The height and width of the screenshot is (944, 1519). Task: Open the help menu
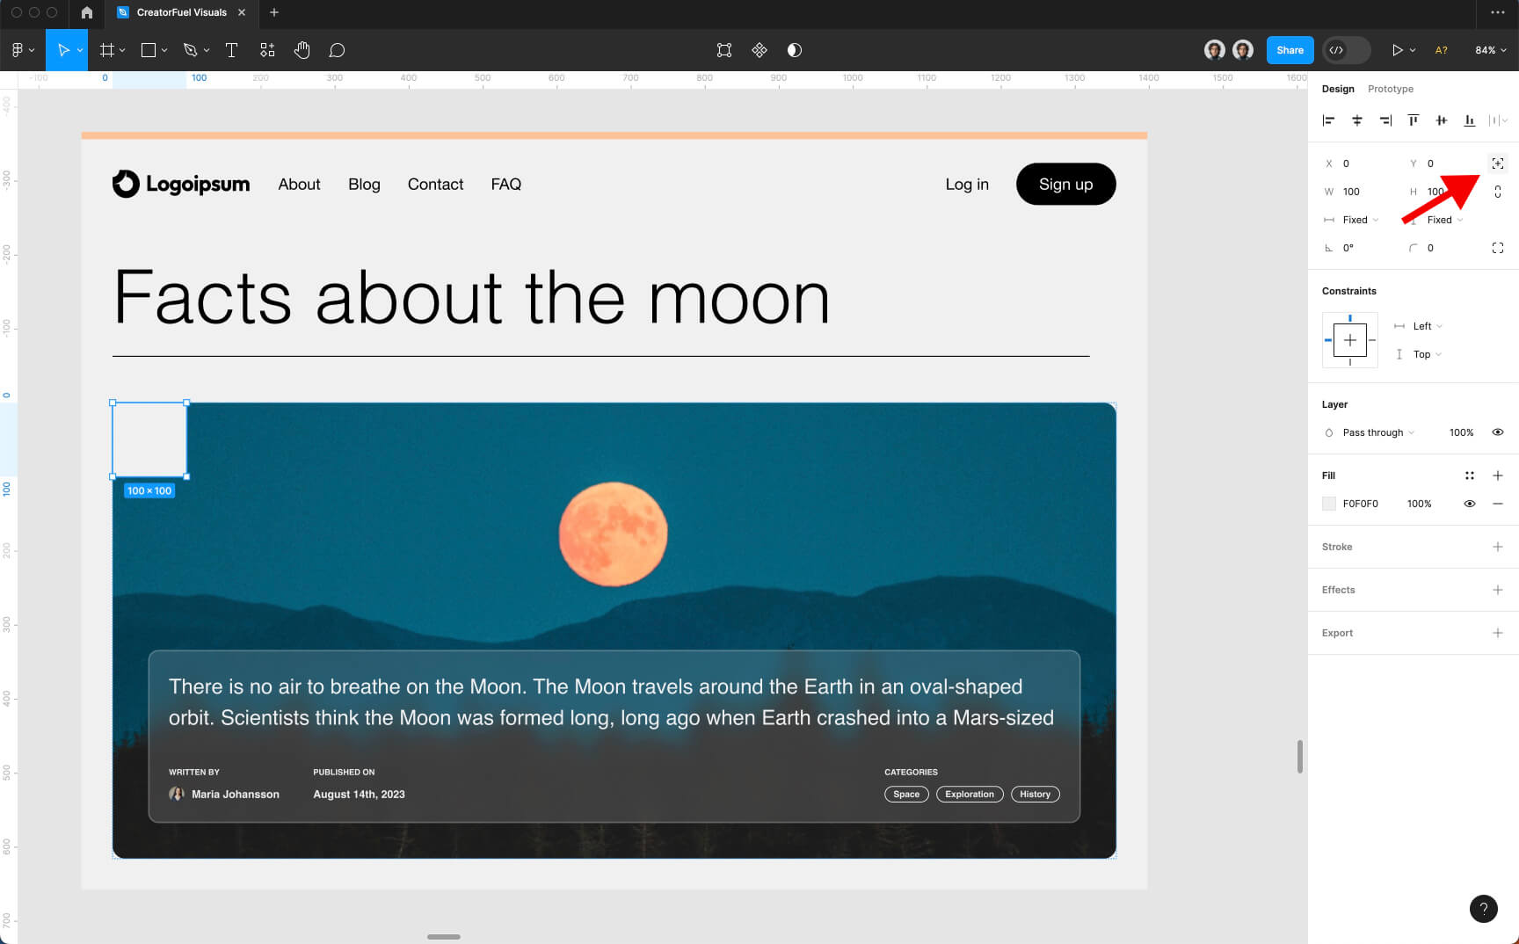pos(1484,909)
